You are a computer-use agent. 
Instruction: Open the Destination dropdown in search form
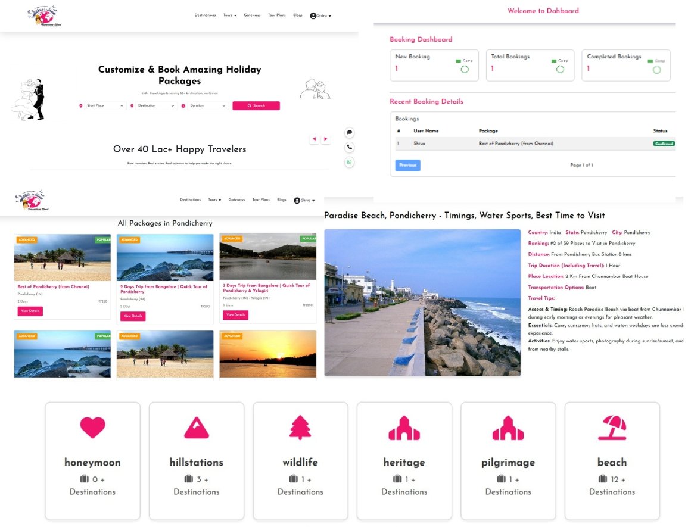click(153, 106)
